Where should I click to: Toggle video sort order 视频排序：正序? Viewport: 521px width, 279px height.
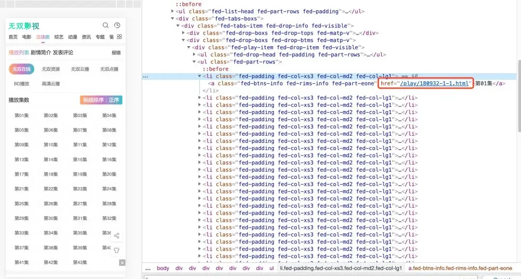pos(101,100)
